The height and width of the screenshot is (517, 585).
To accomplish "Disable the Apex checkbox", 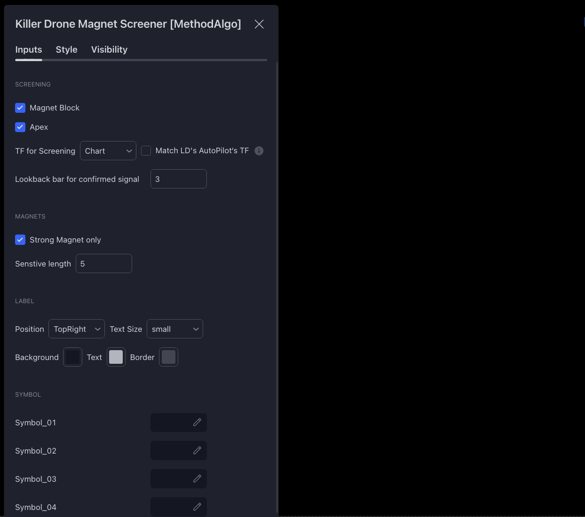I will (x=20, y=127).
